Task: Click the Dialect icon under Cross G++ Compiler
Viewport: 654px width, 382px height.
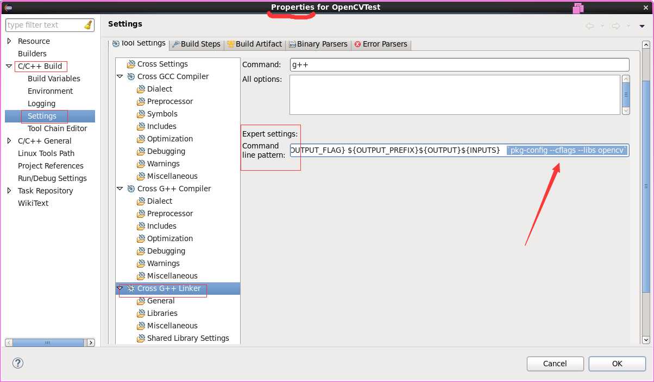Action: 141,201
